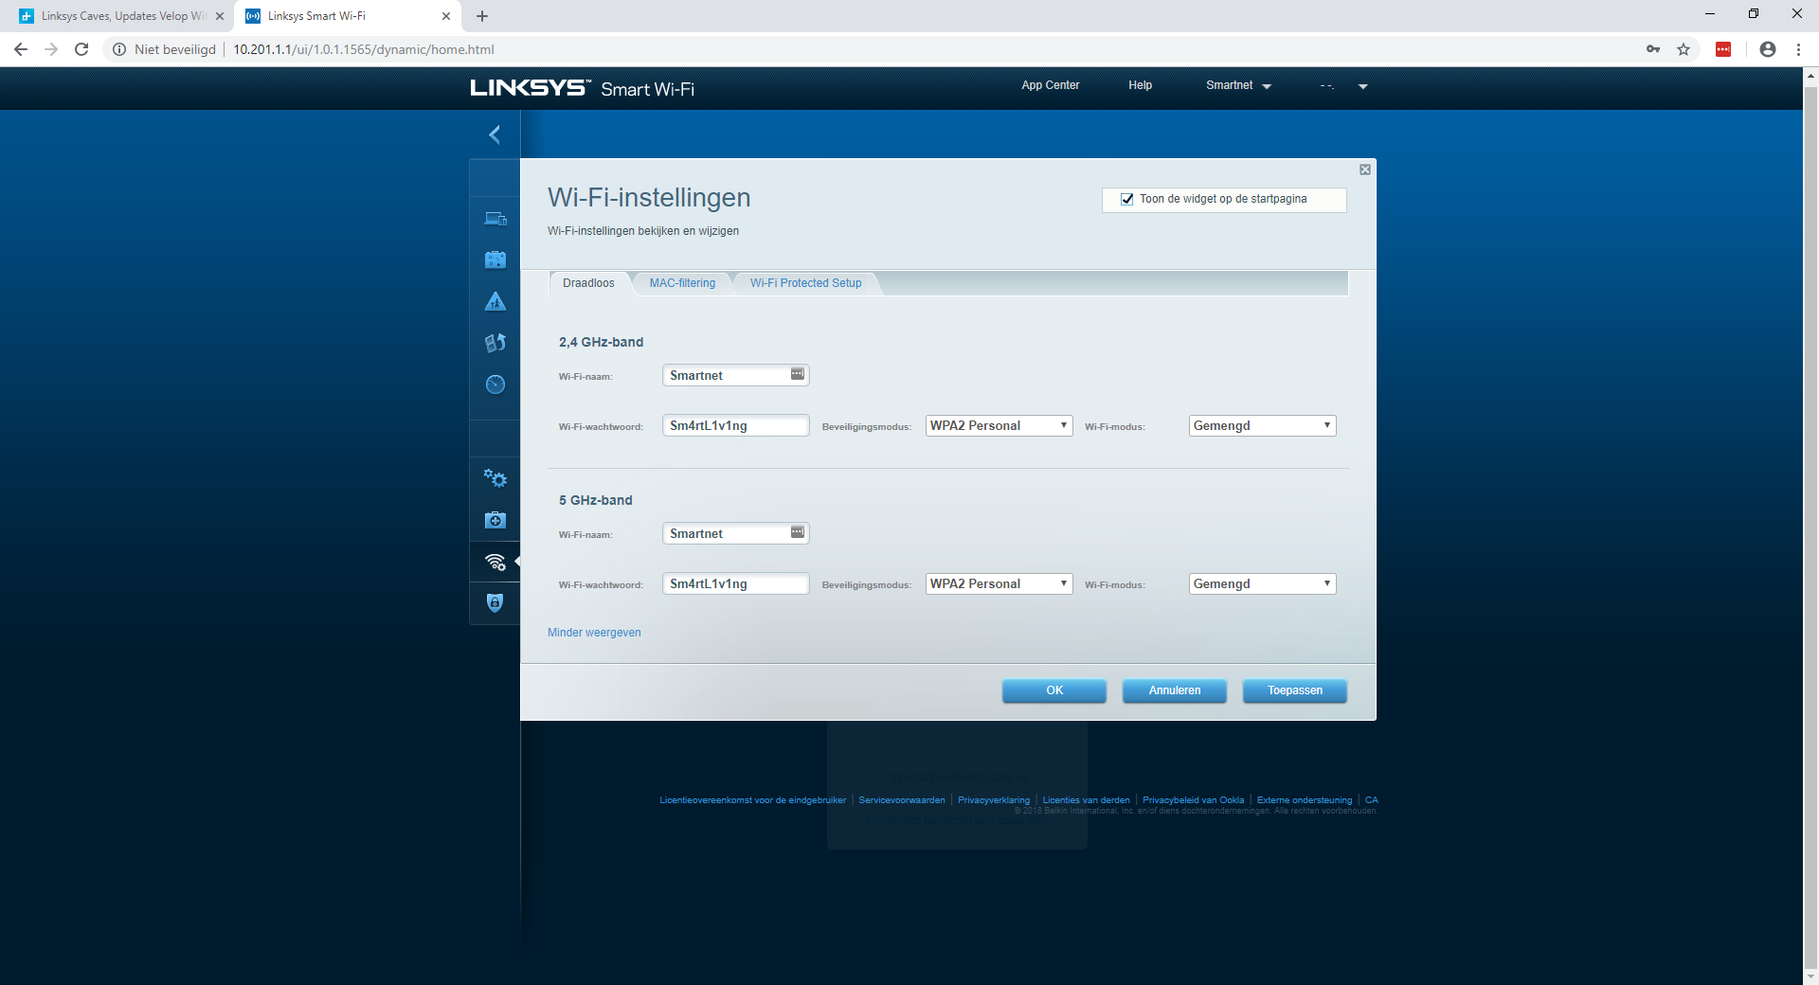Focus the 5 GHz Wi-Fi-wachtwoord input
The height and width of the screenshot is (985, 1819).
coord(736,584)
